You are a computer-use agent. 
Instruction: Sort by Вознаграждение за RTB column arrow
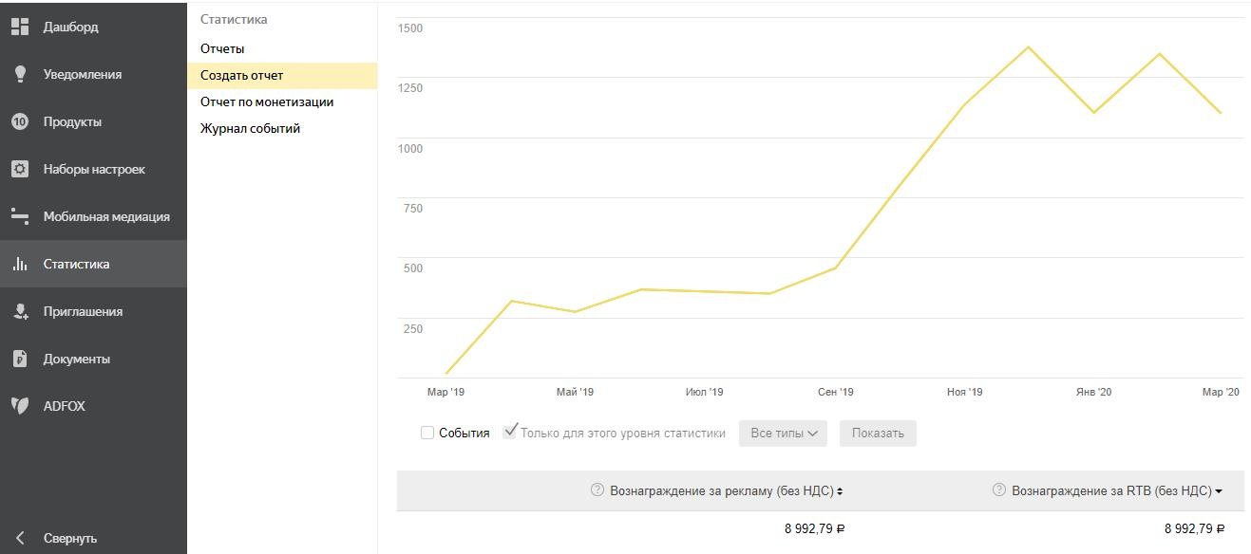pyautogui.click(x=1219, y=491)
